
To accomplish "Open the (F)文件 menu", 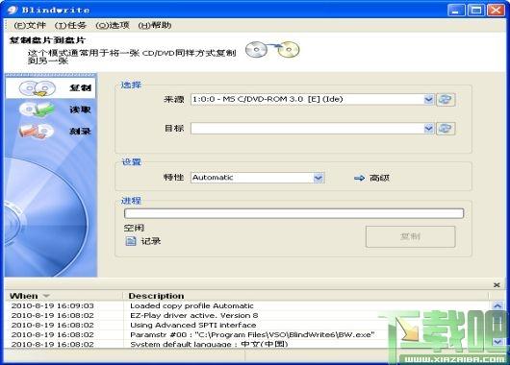I will click(30, 25).
